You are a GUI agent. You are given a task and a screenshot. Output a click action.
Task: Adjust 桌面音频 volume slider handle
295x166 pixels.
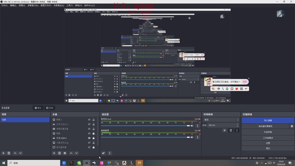pyautogui.click(x=188, y=137)
